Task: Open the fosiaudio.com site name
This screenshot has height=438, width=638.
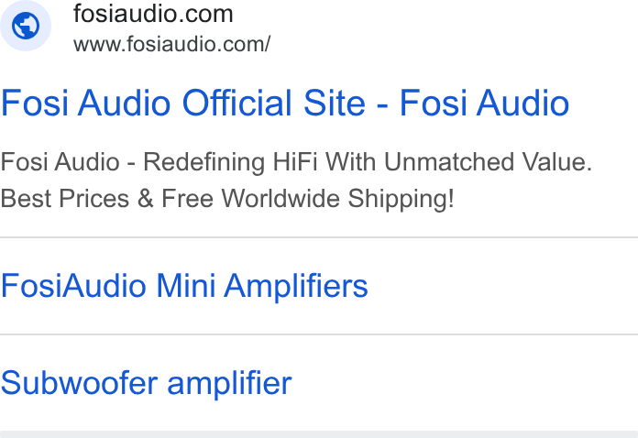Action: (x=153, y=14)
